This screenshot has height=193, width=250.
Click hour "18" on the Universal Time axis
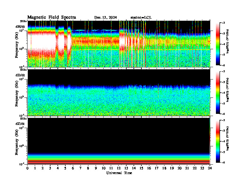164,168
